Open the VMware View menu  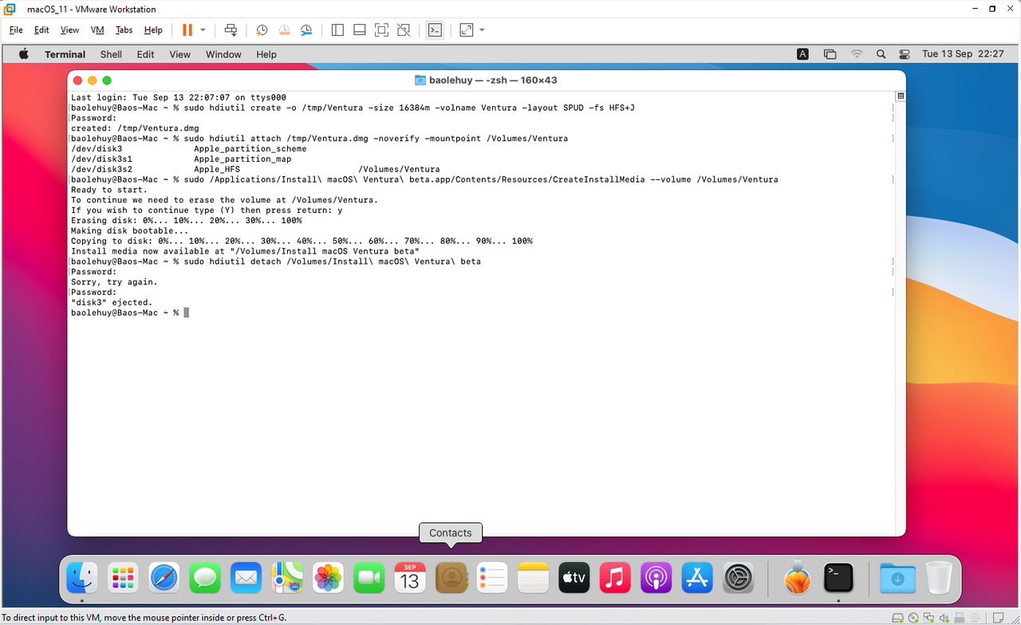point(70,30)
